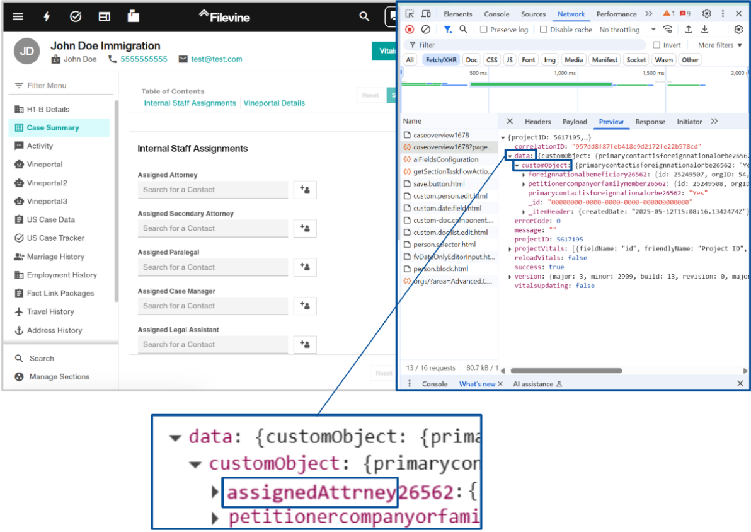The height and width of the screenshot is (532, 751).
Task: Open the More filters dropdown
Action: click(x=720, y=45)
